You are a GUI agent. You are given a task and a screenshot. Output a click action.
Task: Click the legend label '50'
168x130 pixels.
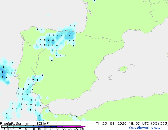(82, 129)
